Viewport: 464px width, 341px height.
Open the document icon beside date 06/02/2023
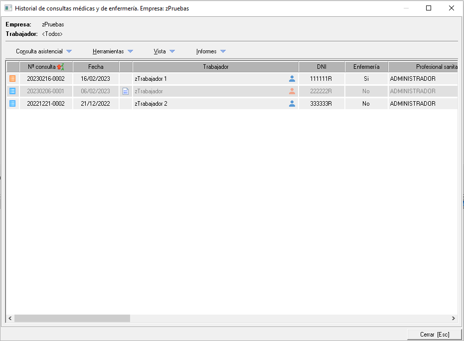[126, 91]
